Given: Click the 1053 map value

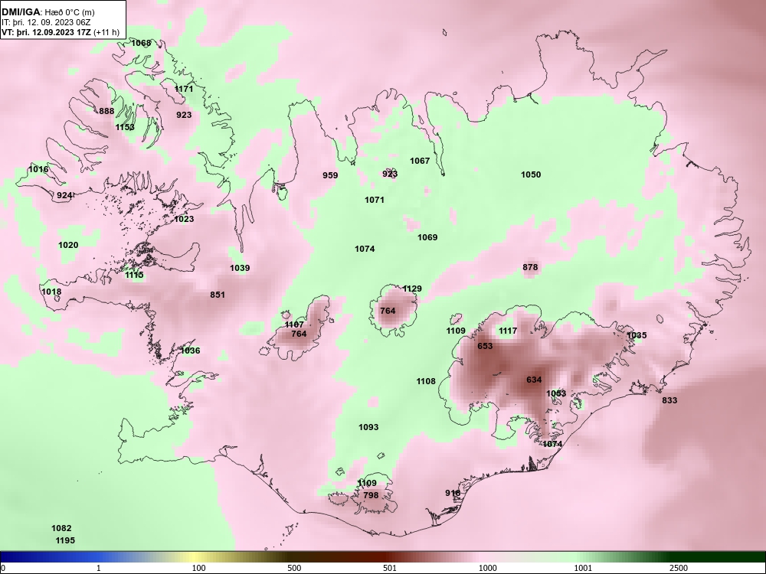Looking at the screenshot, I should 556,393.
